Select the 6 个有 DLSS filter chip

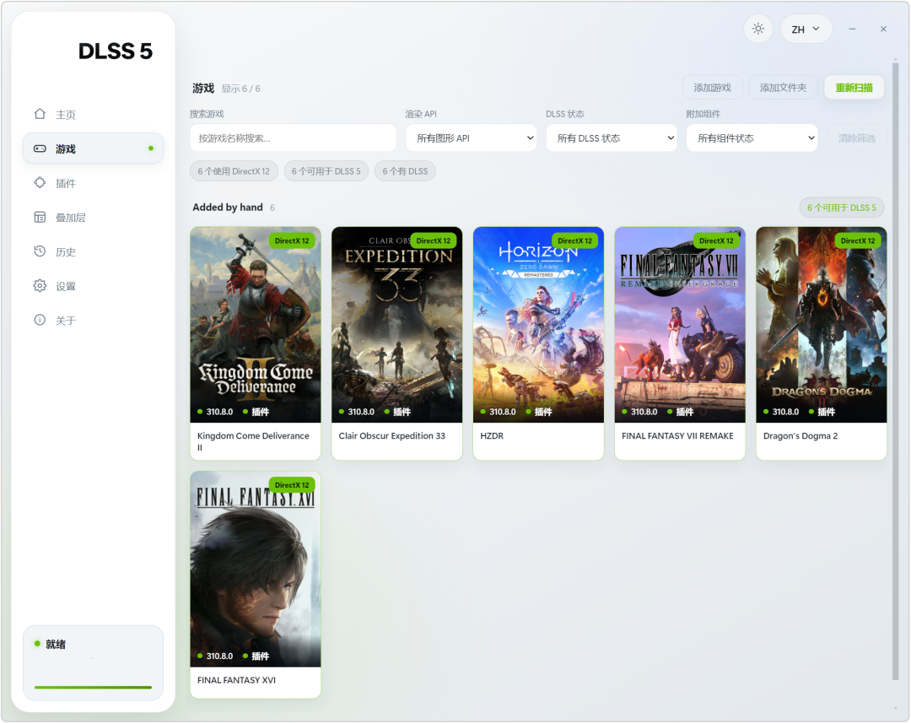[405, 171]
